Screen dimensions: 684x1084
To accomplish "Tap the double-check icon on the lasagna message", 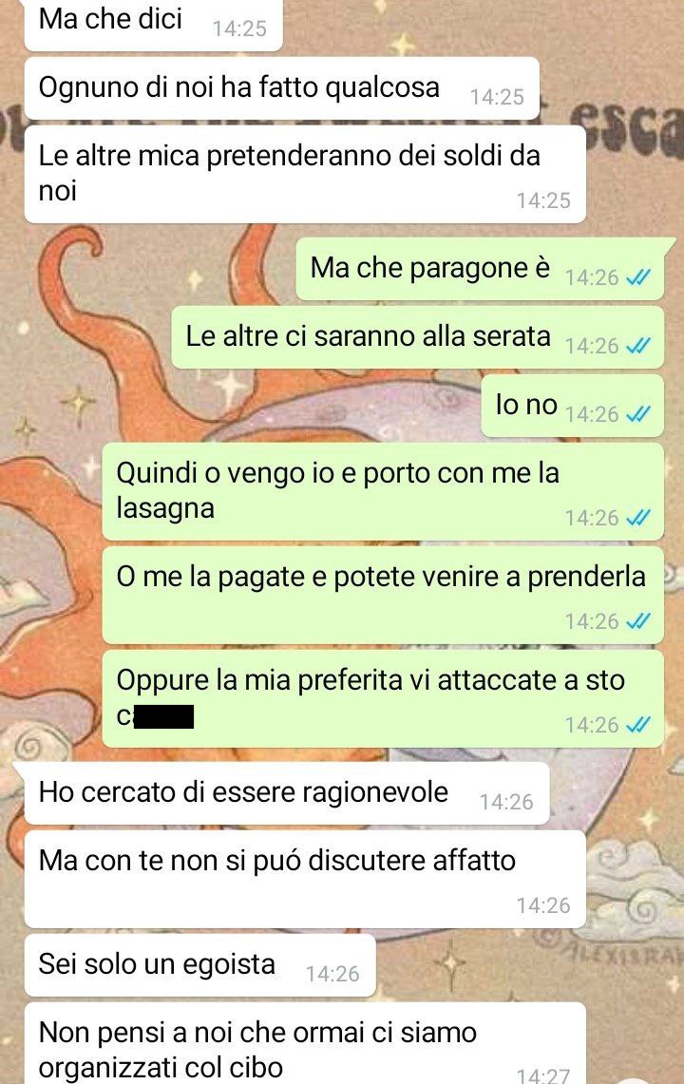I will click(x=636, y=518).
